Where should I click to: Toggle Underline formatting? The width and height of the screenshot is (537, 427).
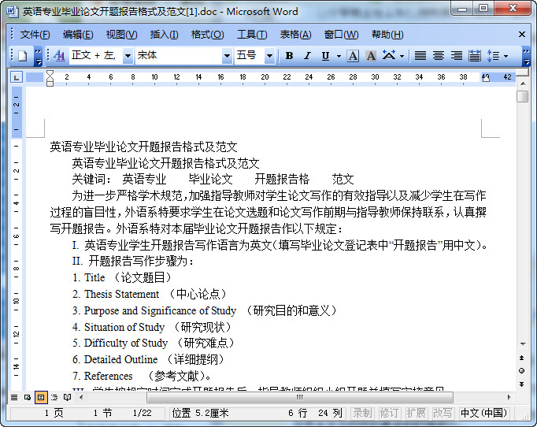point(325,55)
